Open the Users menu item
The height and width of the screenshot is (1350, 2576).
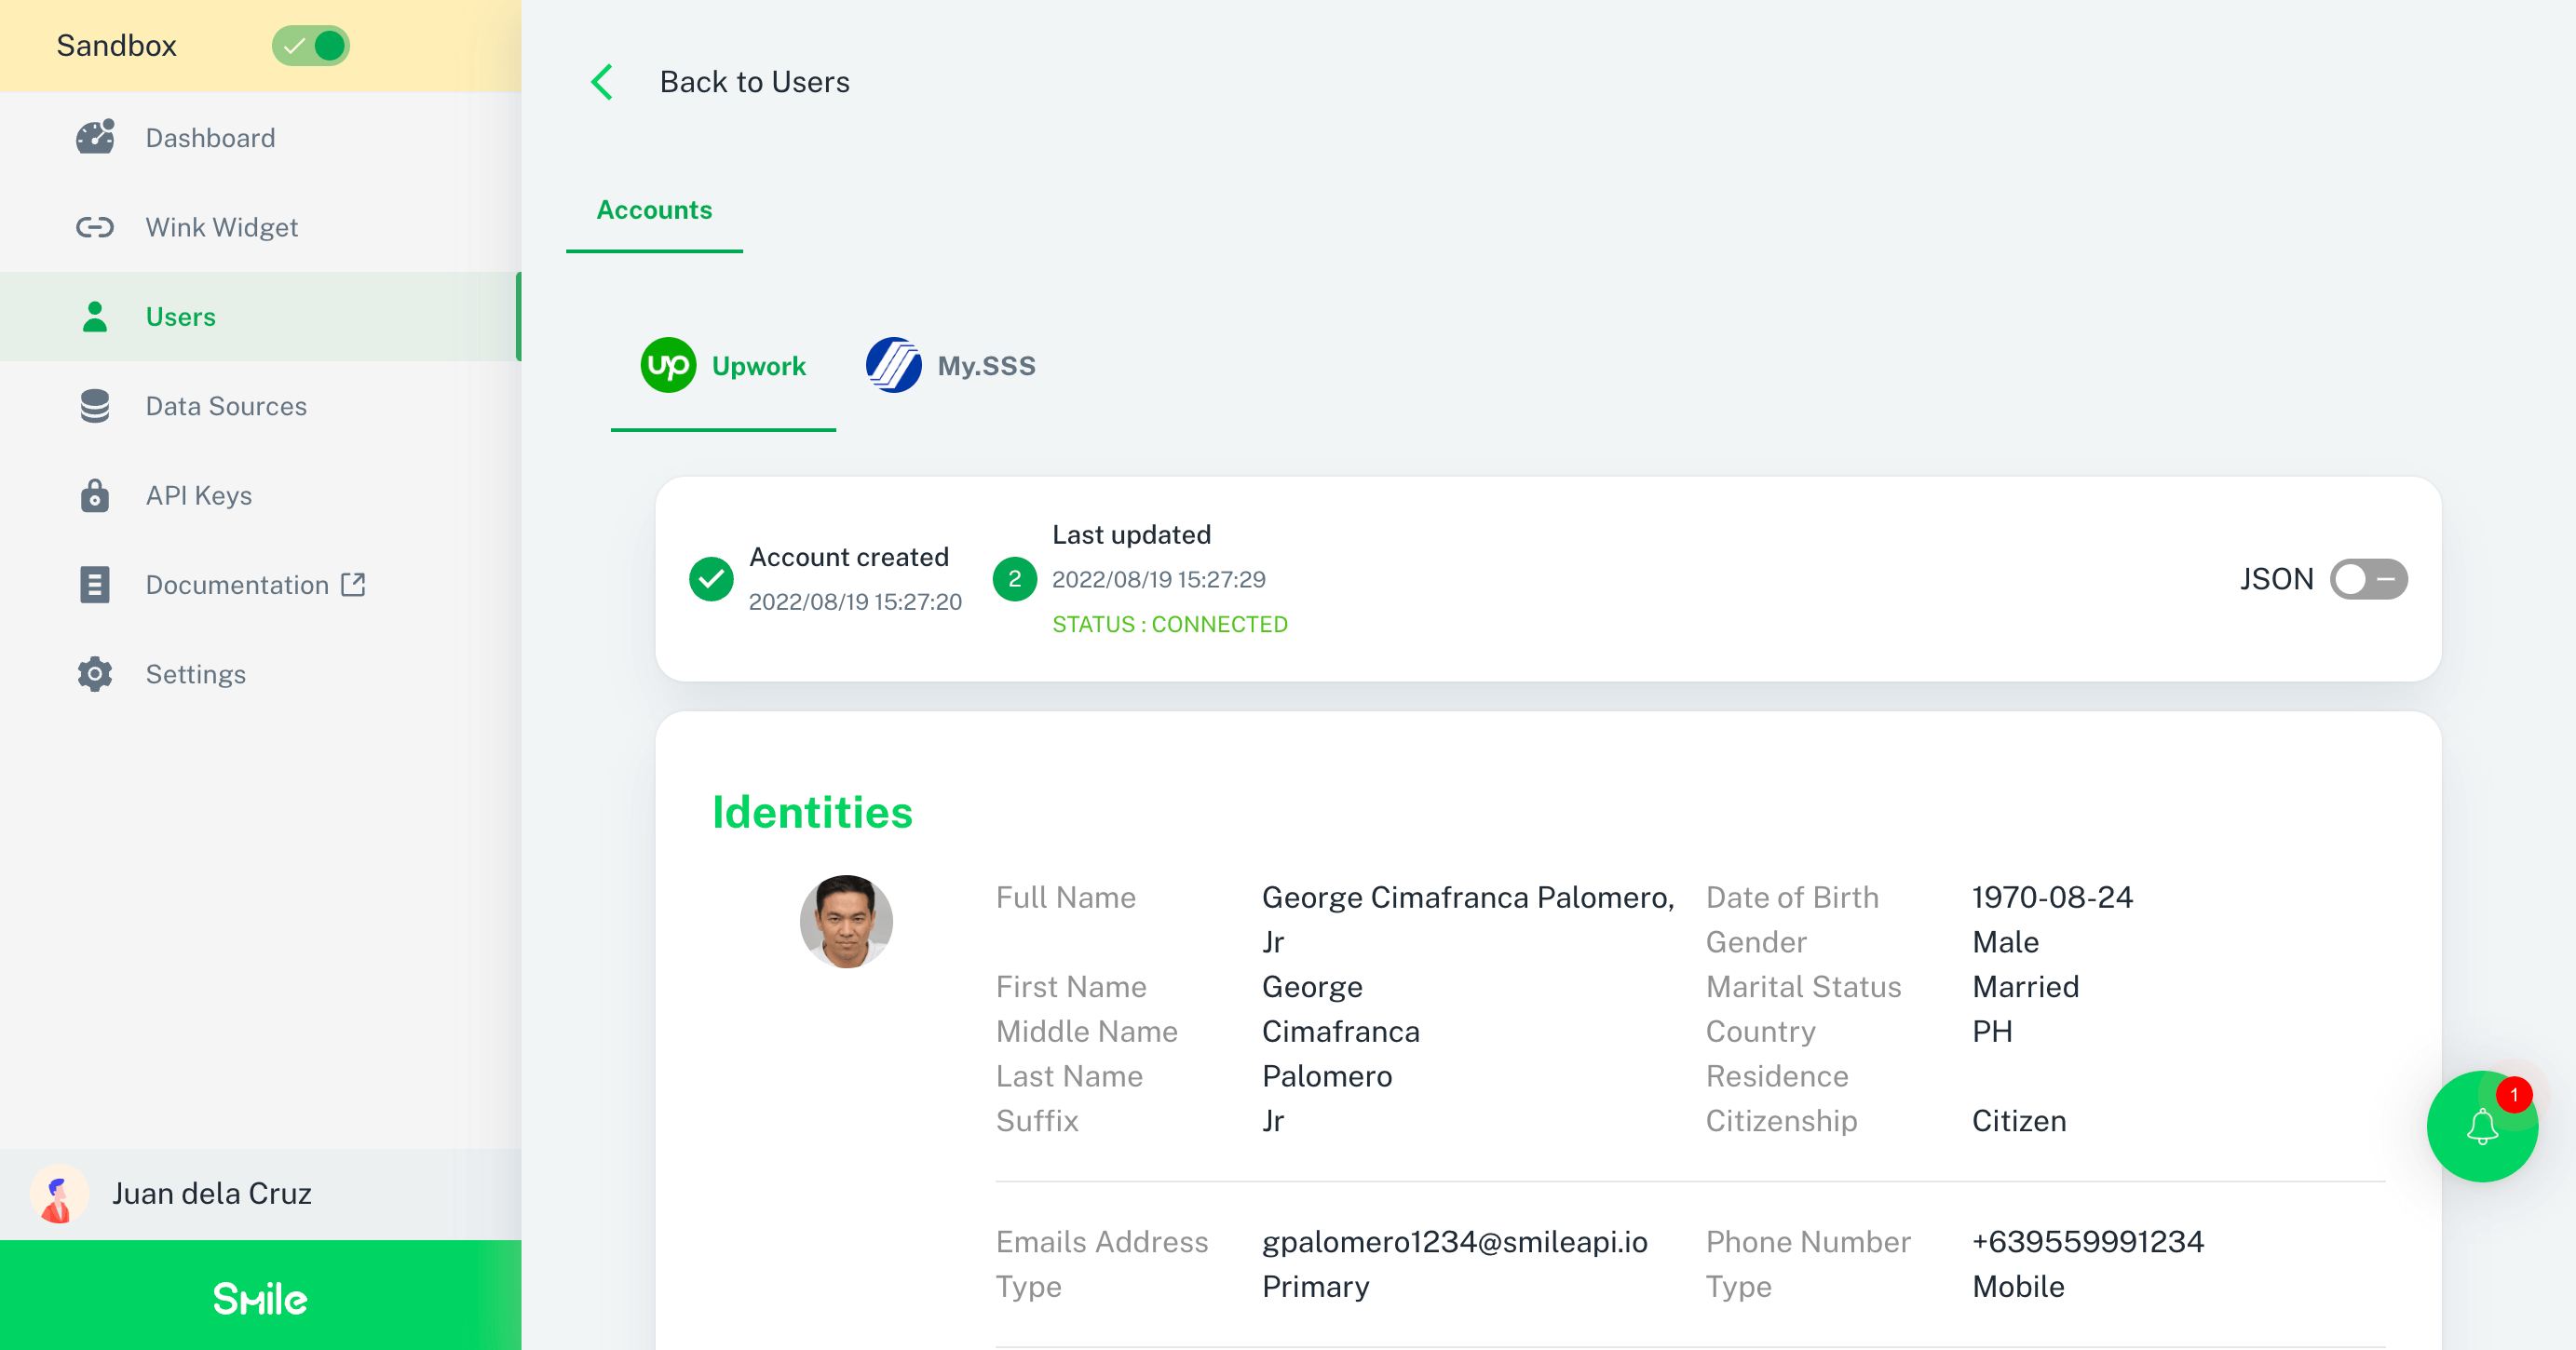[x=180, y=317]
